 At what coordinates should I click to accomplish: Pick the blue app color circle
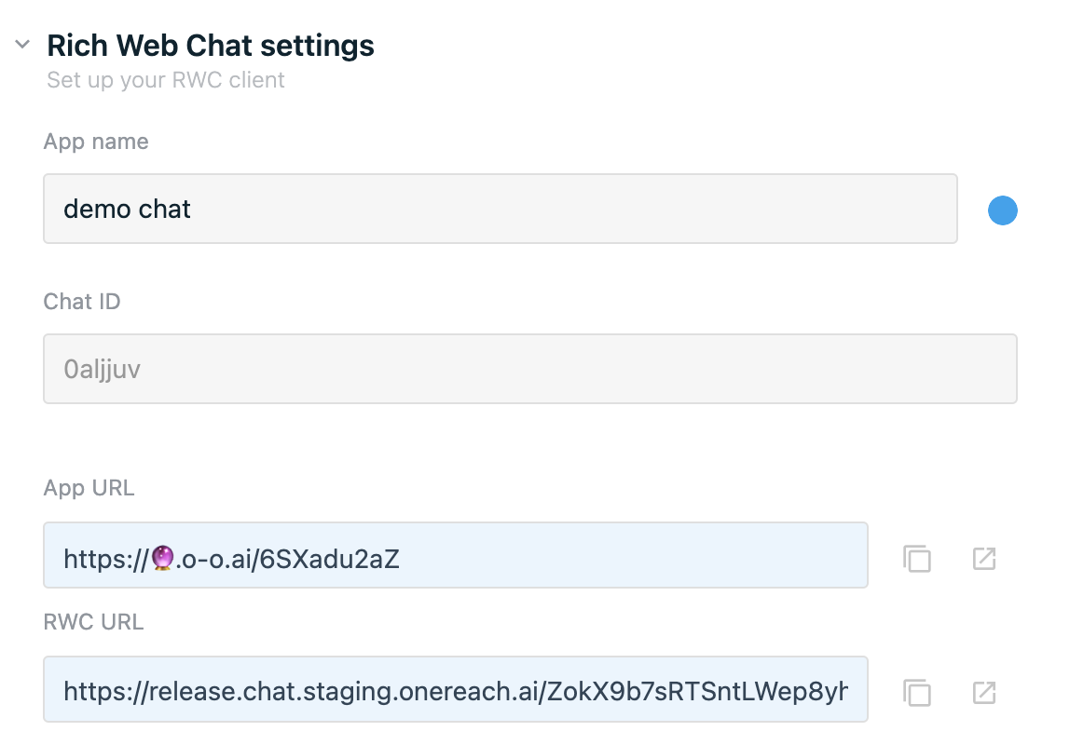tap(1003, 210)
